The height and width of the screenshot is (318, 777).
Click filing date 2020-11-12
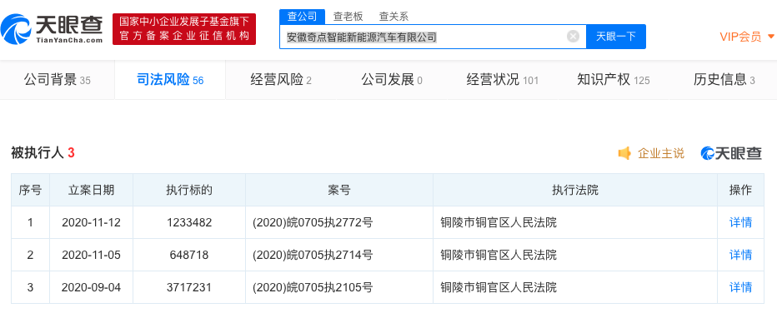(x=91, y=222)
